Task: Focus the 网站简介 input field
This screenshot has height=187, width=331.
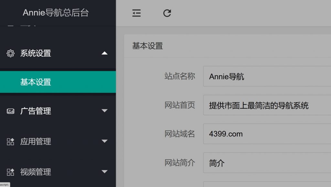Action: coord(267,163)
